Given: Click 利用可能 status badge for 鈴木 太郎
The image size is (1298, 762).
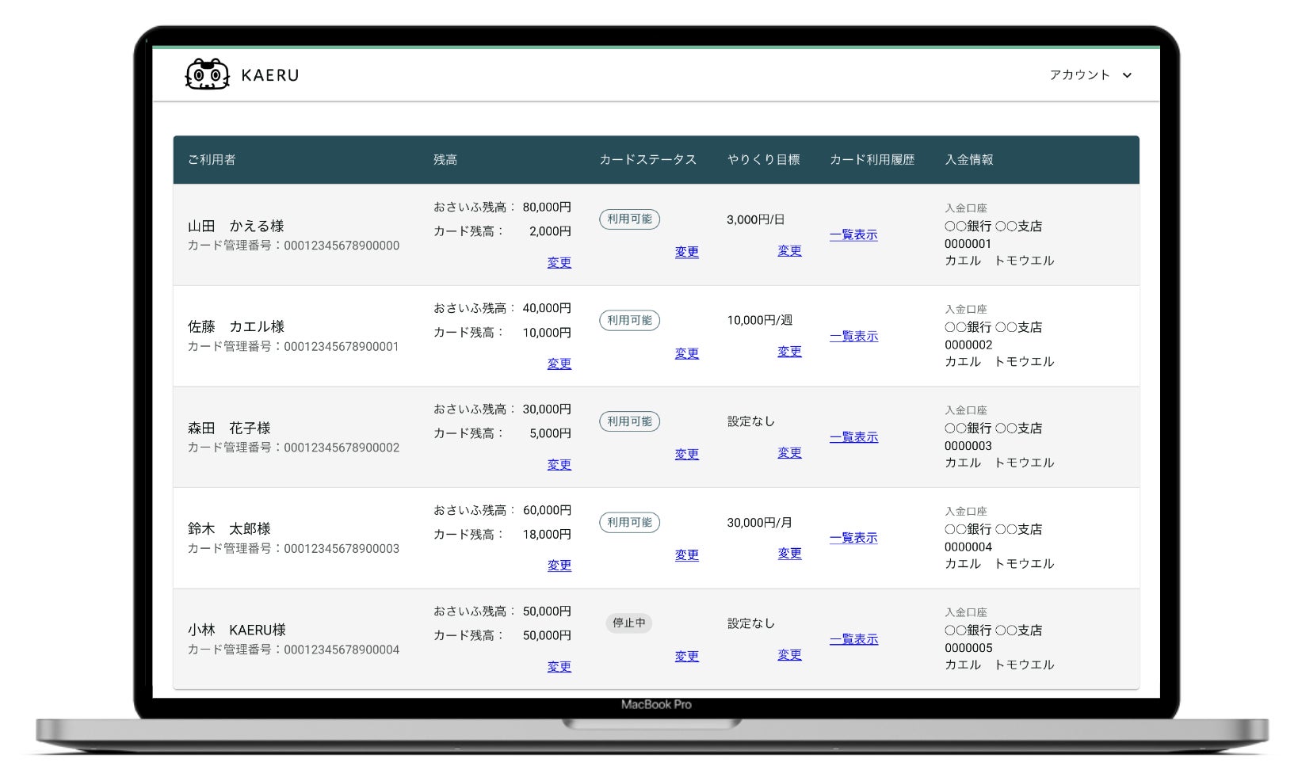Looking at the screenshot, I should [x=629, y=523].
